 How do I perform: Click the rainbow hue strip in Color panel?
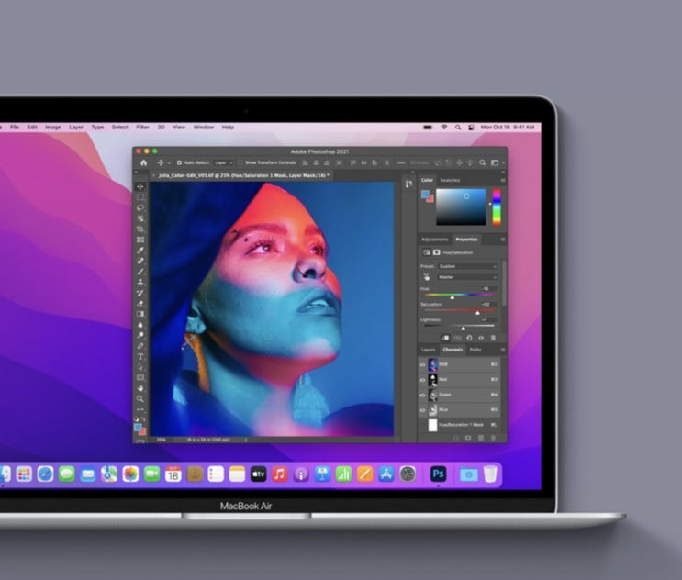click(x=497, y=207)
